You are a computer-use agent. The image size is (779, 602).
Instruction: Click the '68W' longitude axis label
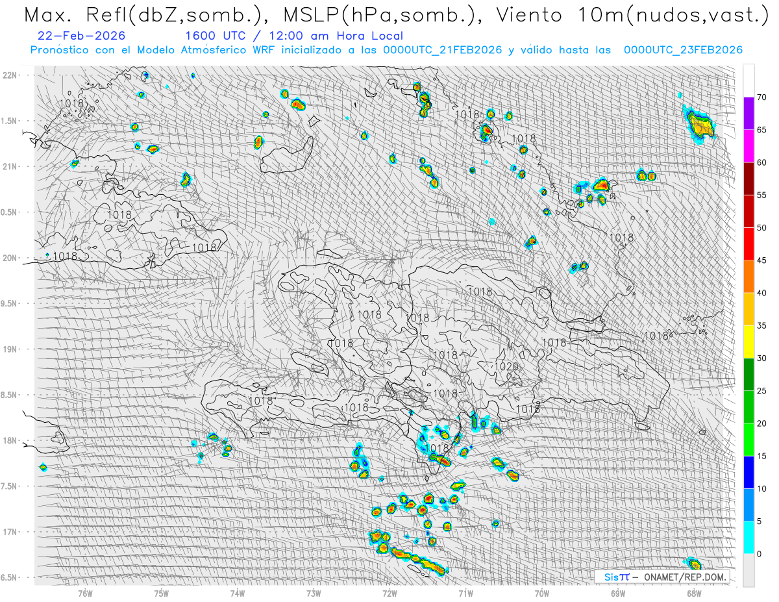pos(694,593)
